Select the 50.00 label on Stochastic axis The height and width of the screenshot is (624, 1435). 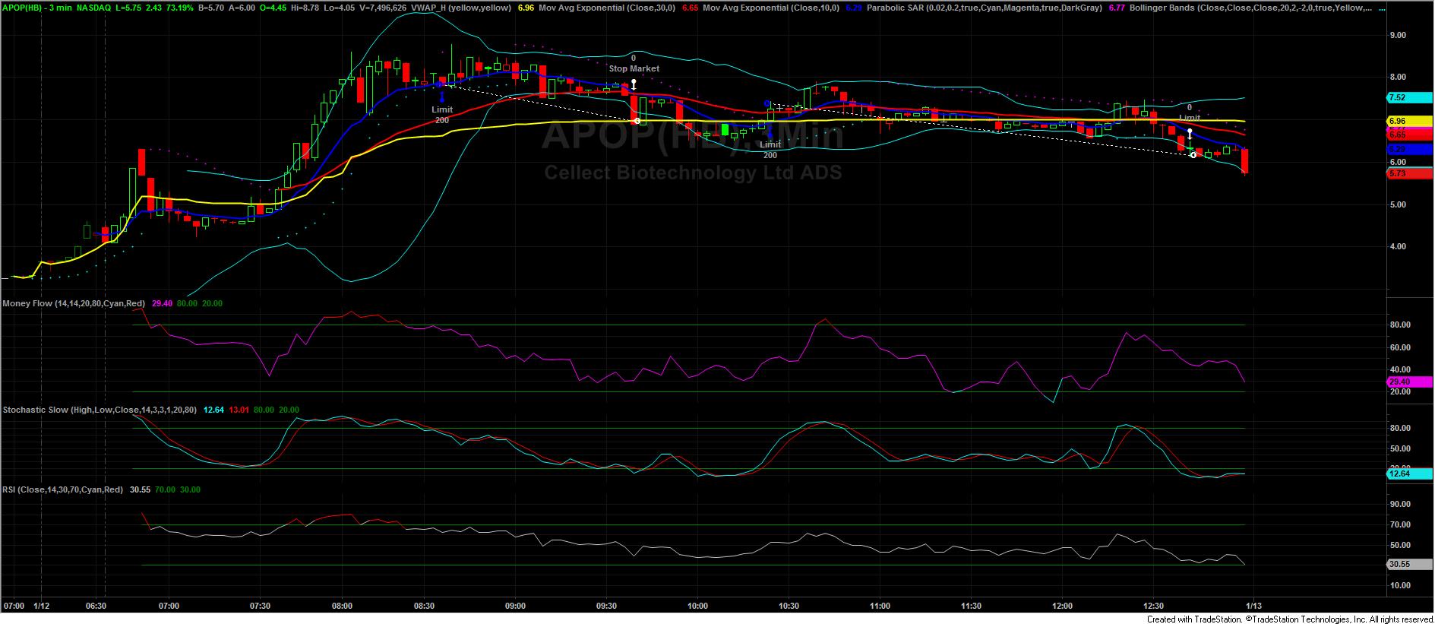point(1399,448)
